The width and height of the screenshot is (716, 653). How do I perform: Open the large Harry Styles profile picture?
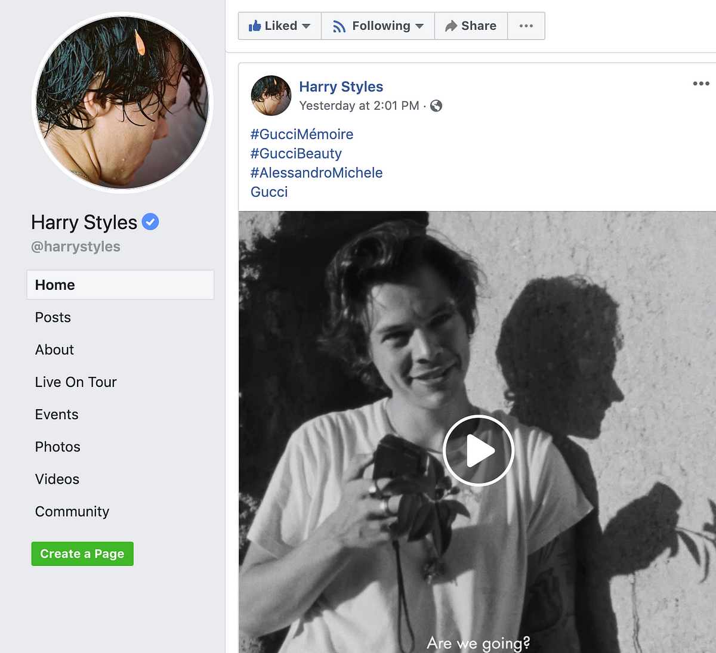123,103
